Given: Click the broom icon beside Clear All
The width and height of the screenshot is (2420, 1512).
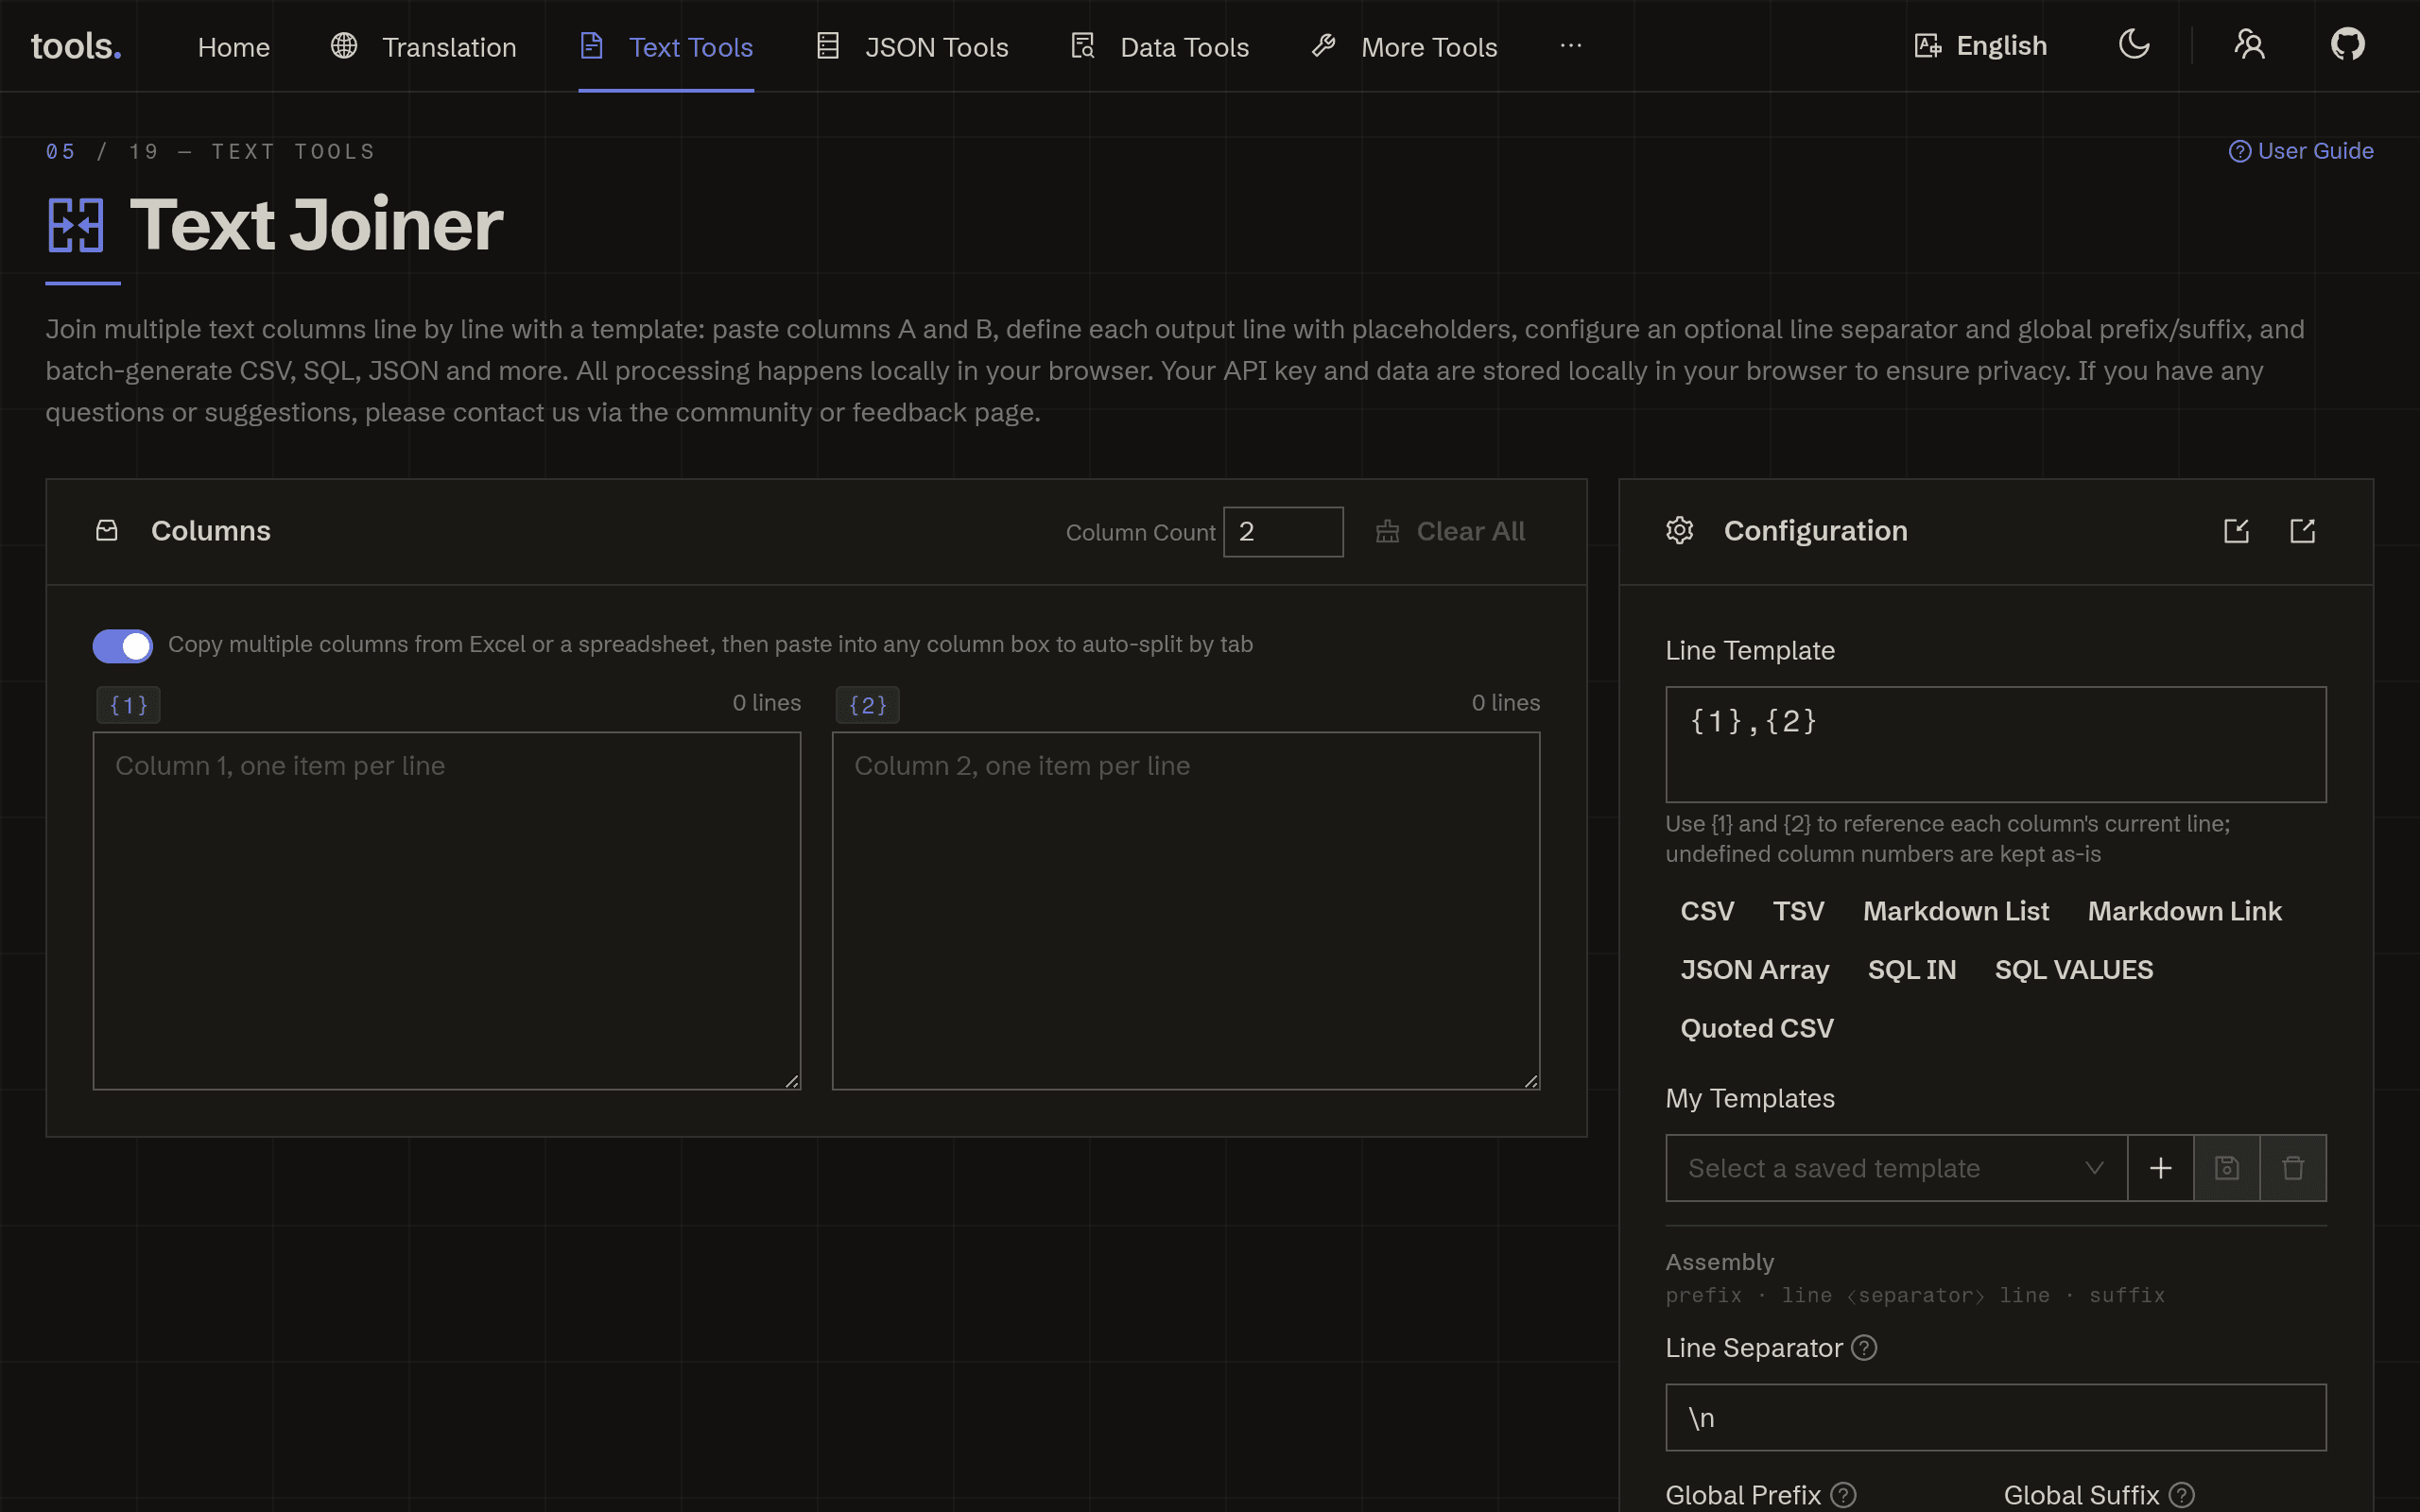Looking at the screenshot, I should [1387, 531].
